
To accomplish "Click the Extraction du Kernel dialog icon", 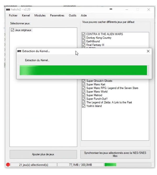I will pyautogui.click(x=19, y=51).
